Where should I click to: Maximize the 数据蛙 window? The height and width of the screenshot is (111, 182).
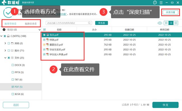[172, 3]
